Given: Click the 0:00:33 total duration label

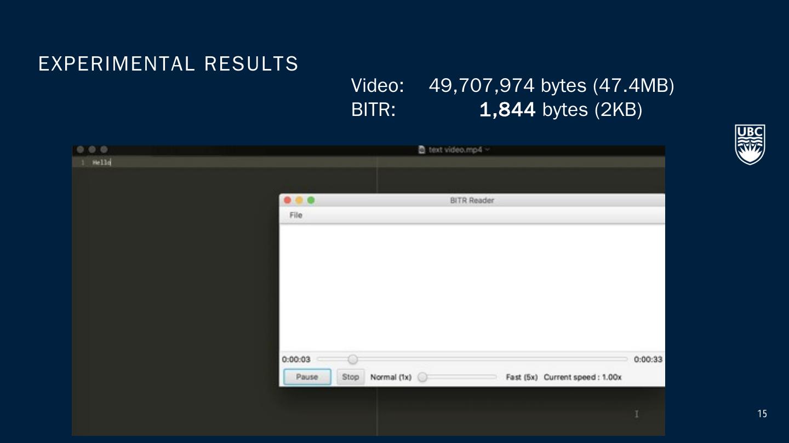Looking at the screenshot, I should pos(648,359).
